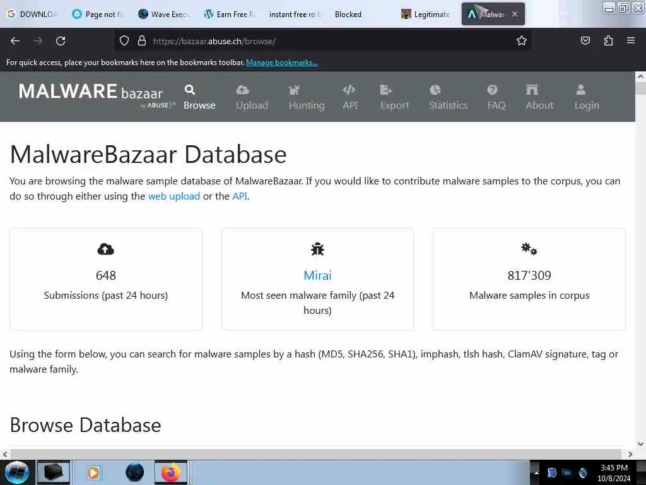This screenshot has width=646, height=485.
Task: Open the Mirai malware family link
Action: click(317, 275)
